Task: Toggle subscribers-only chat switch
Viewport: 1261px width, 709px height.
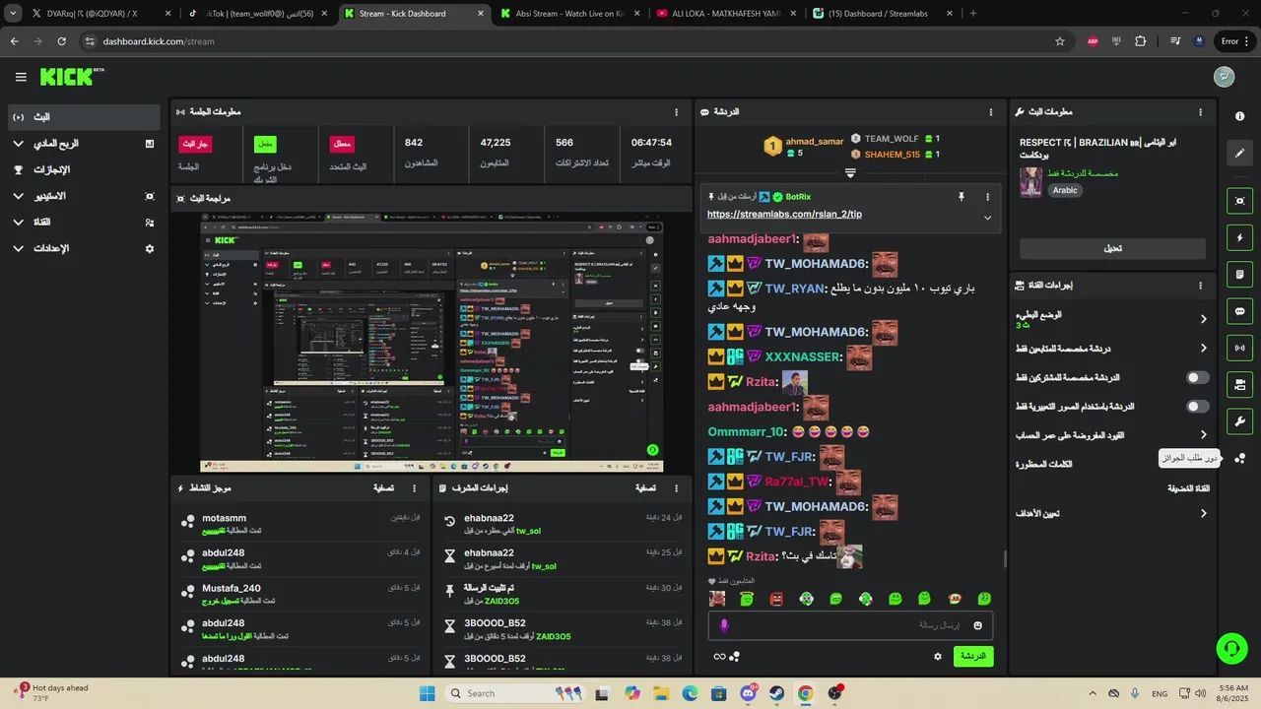Action: (1197, 377)
